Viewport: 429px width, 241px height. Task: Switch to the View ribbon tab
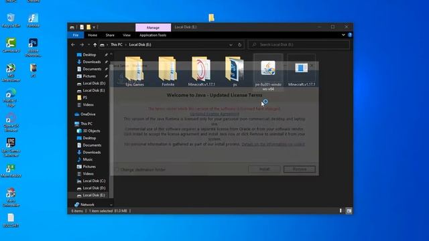(x=127, y=35)
